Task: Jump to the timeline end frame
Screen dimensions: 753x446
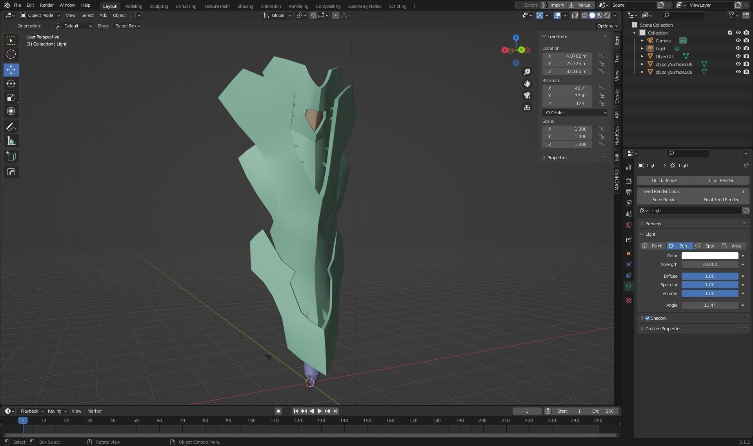Action: [336, 411]
